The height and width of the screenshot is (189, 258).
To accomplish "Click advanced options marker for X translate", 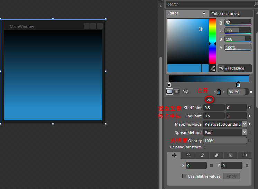I will (211, 165).
